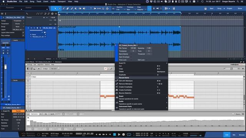Select the Eraser tool in the toolbar
Image resolution: width=246 pixels, height=138 pixels.
click(68, 8)
